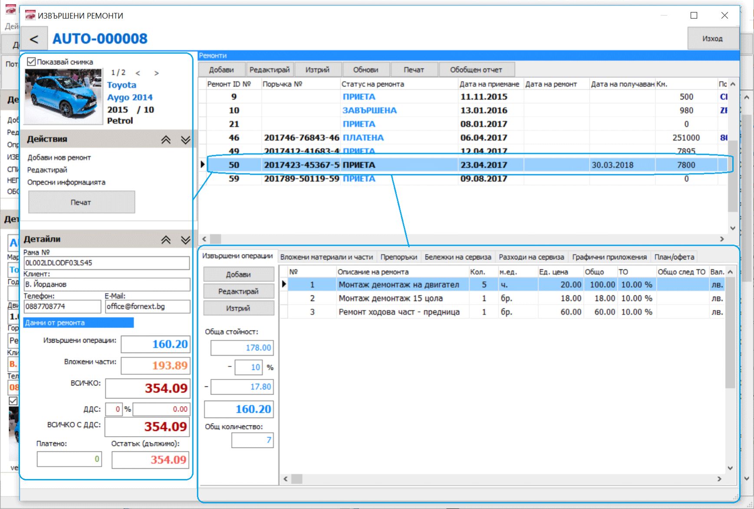Click Обнови in the Ремонти toolbar
The width and height of the screenshot is (754, 509).
click(365, 70)
